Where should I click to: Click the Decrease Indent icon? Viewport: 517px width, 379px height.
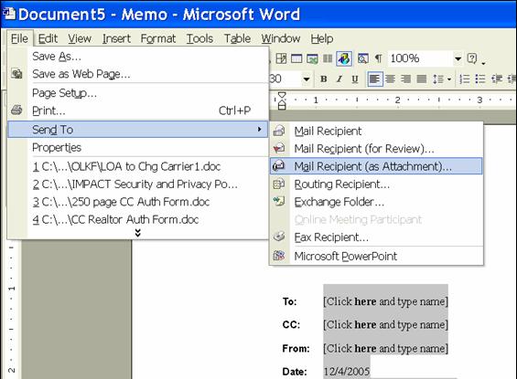pyautogui.click(x=497, y=79)
